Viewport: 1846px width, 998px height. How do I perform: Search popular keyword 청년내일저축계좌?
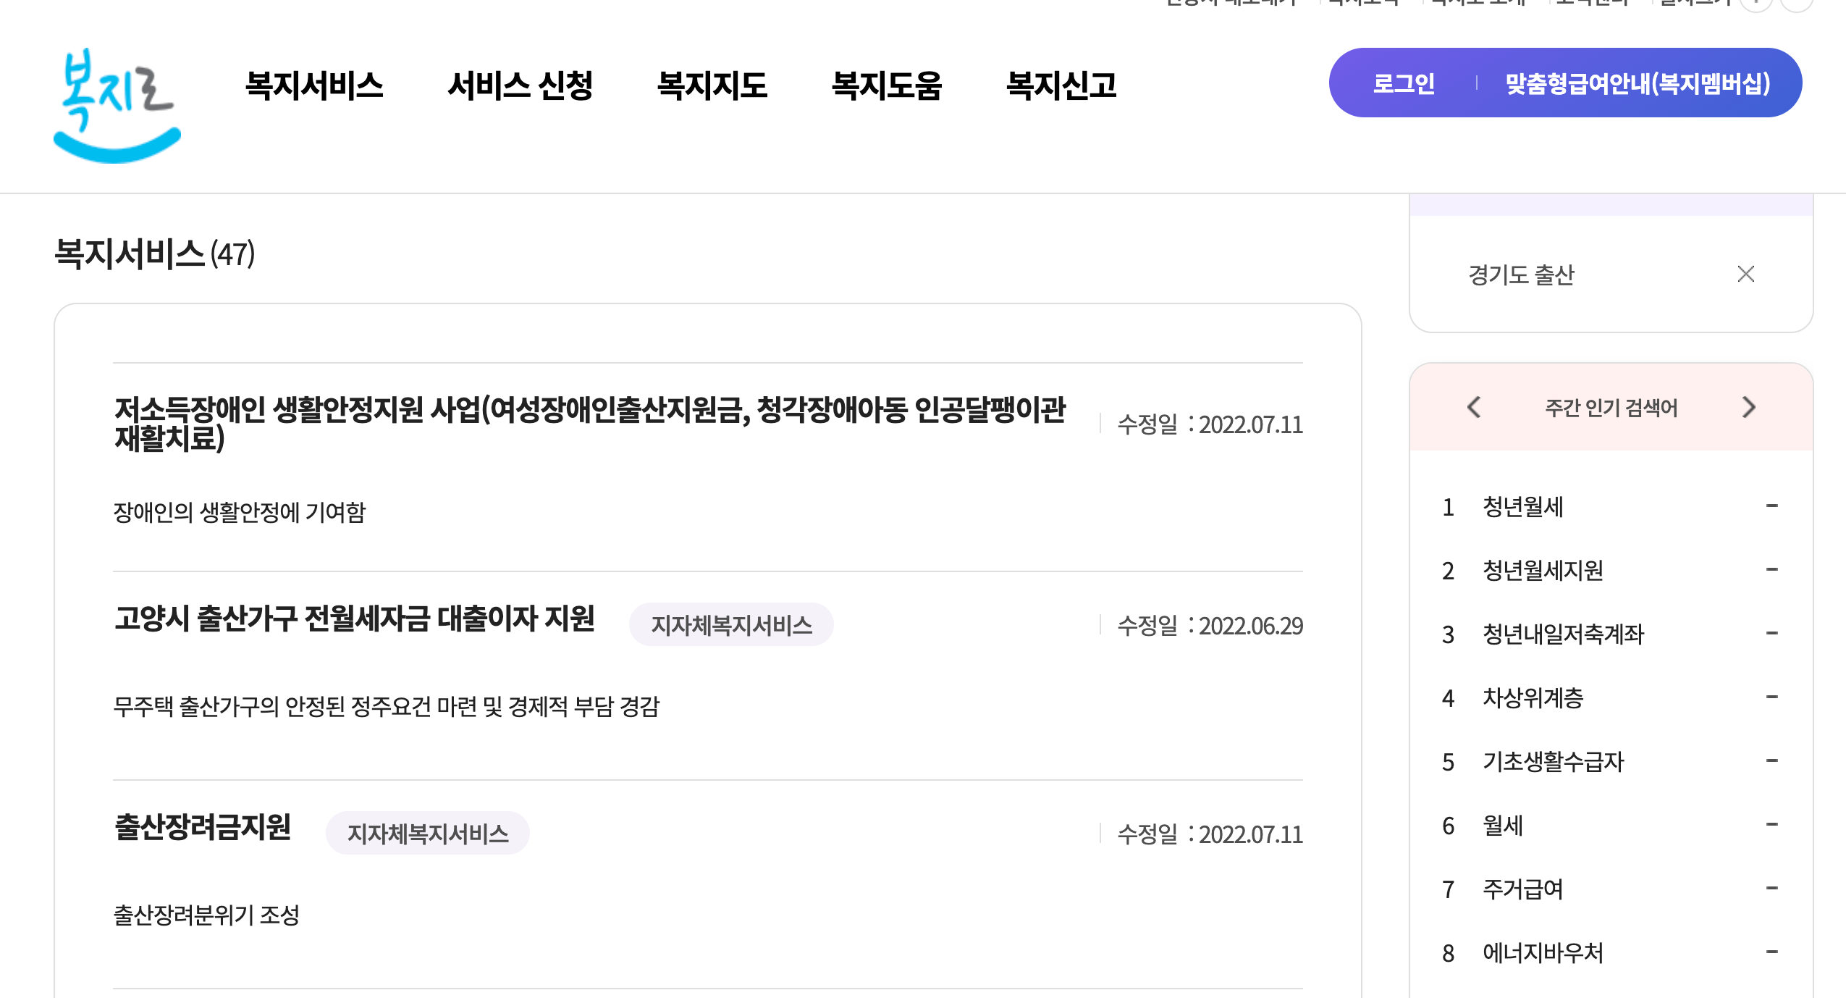[x=1564, y=634]
